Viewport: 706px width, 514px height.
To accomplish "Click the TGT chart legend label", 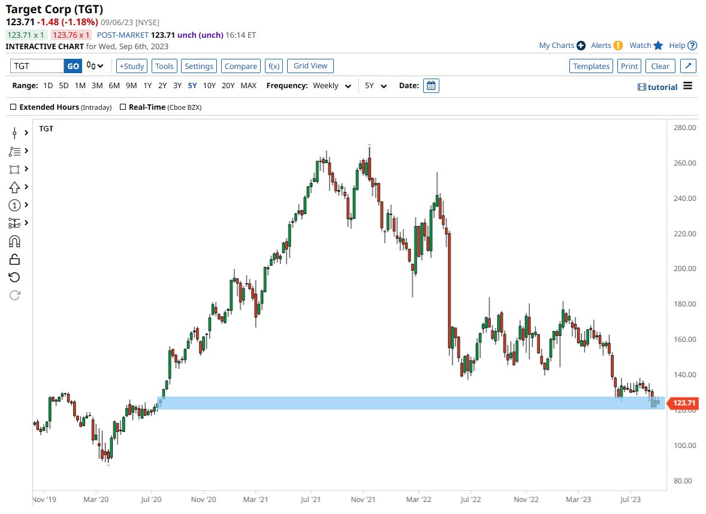I will 46,129.
